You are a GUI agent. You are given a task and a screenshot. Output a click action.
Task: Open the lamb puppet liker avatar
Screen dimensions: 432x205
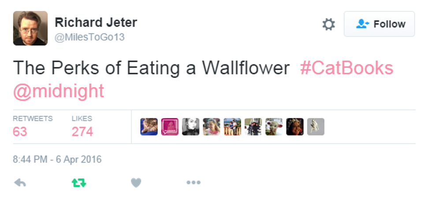(274, 127)
